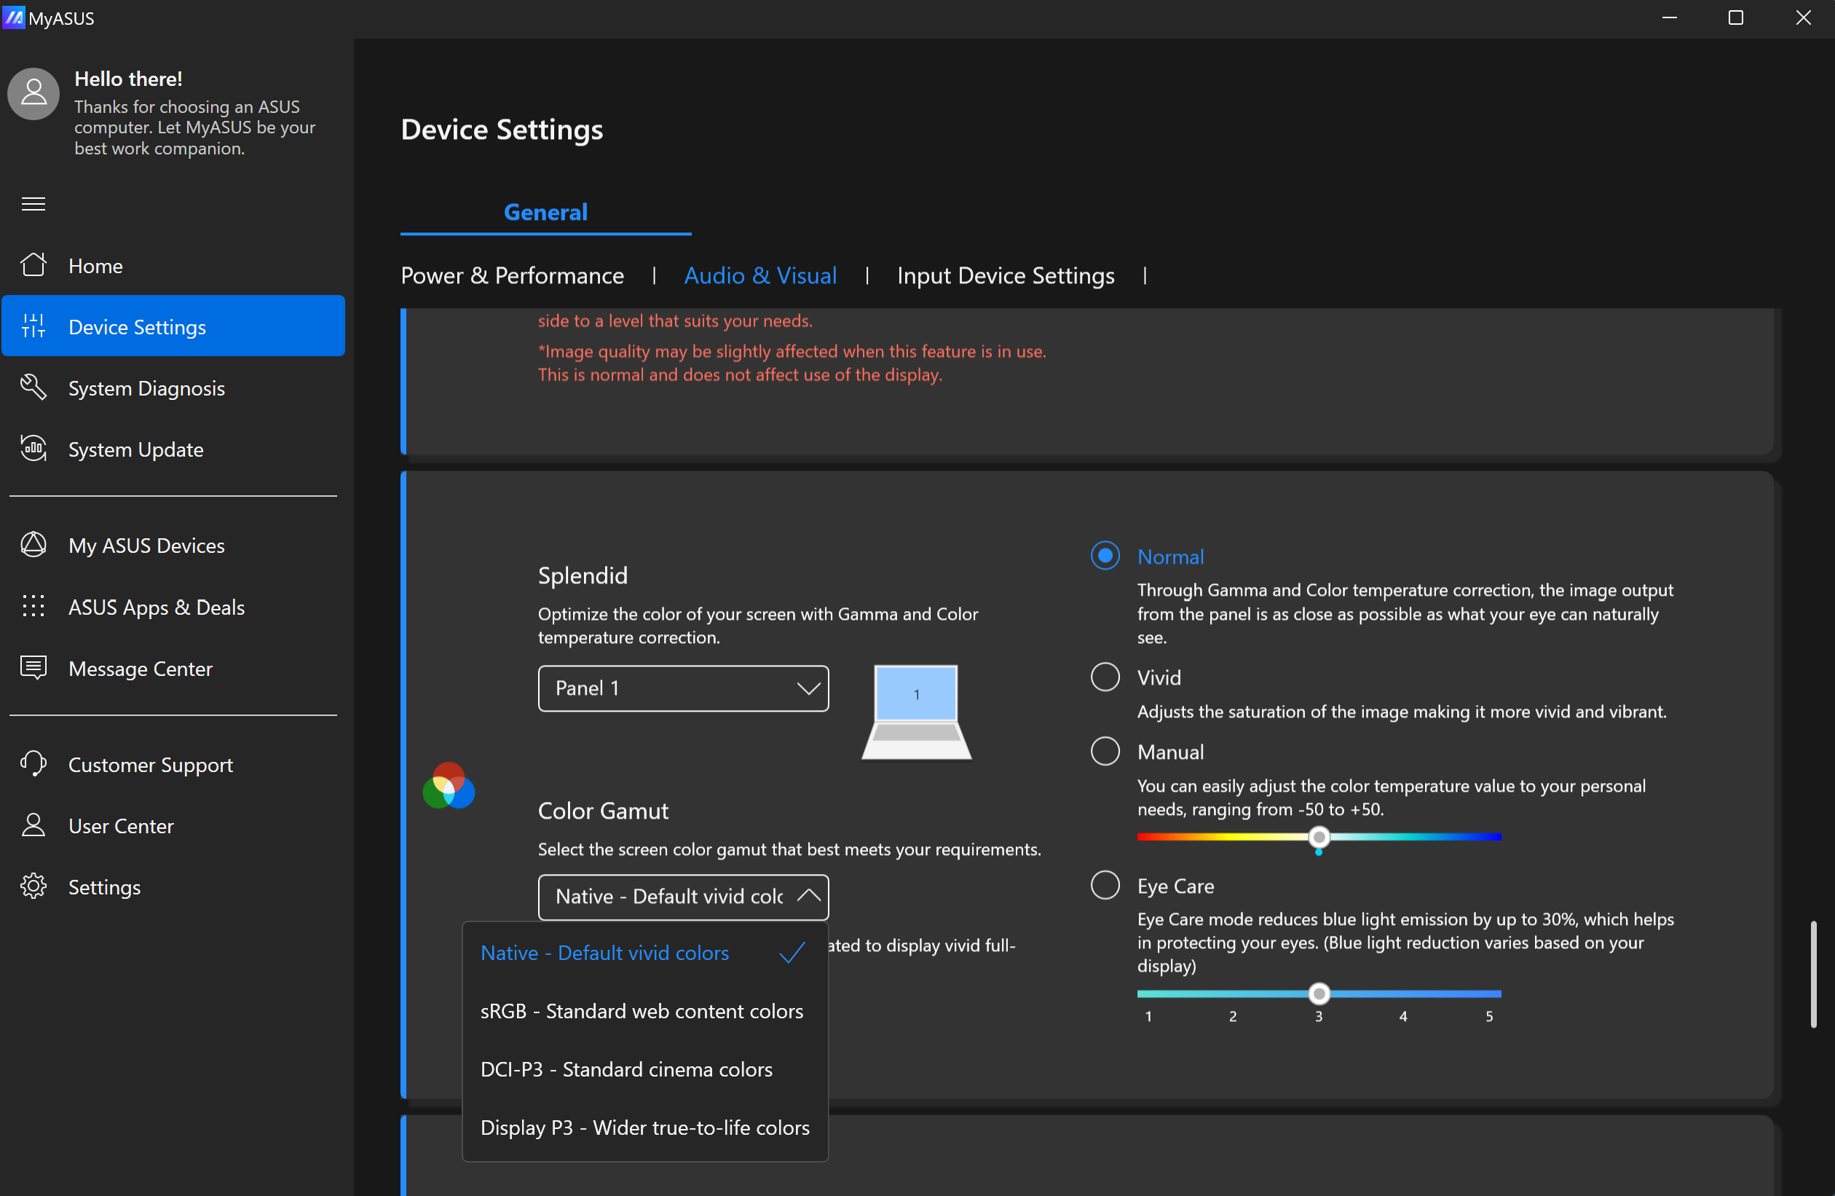Screen dimensions: 1835x1196
Task: Click the hamburger menu icon in sidebar
Action: tap(33, 205)
